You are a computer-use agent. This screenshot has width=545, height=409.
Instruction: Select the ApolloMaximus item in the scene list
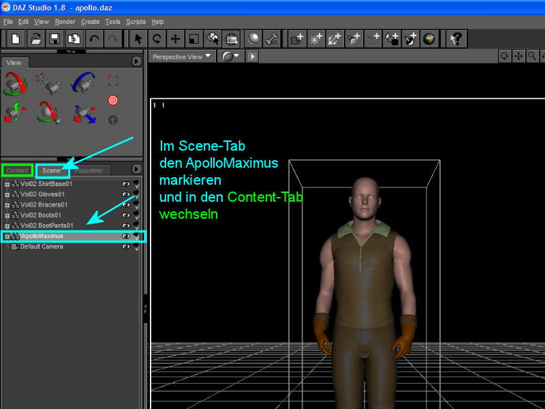[x=73, y=236]
